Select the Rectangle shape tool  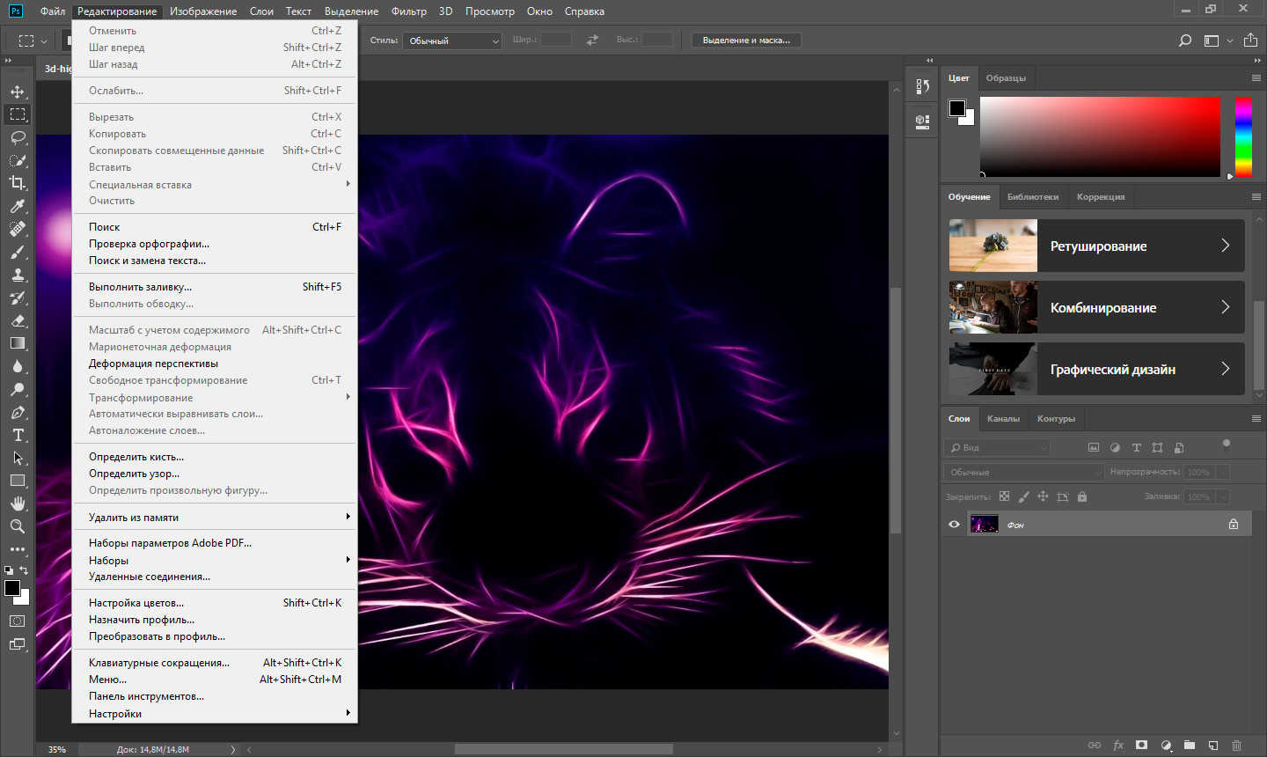coord(18,481)
